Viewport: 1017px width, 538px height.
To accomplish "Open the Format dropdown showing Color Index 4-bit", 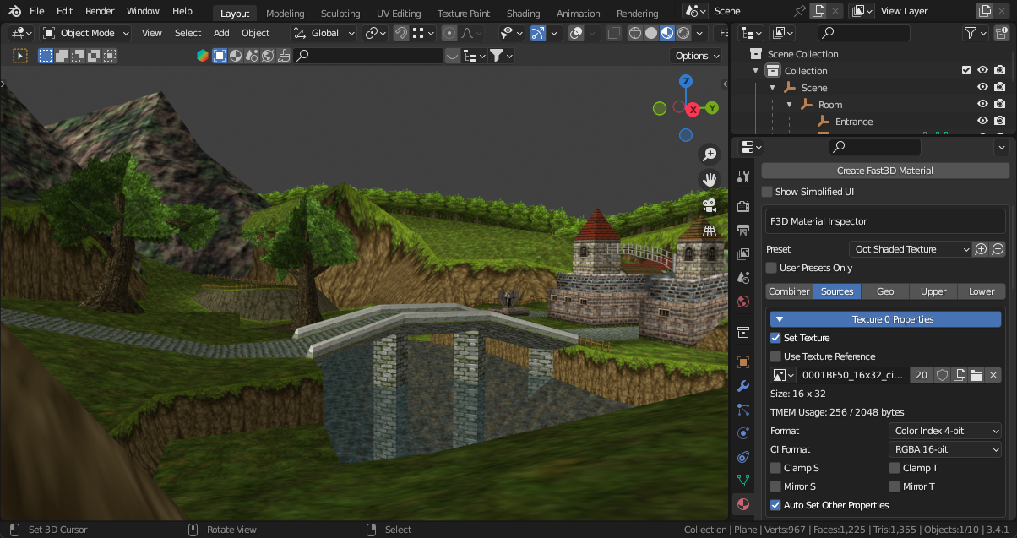I will click(x=944, y=431).
